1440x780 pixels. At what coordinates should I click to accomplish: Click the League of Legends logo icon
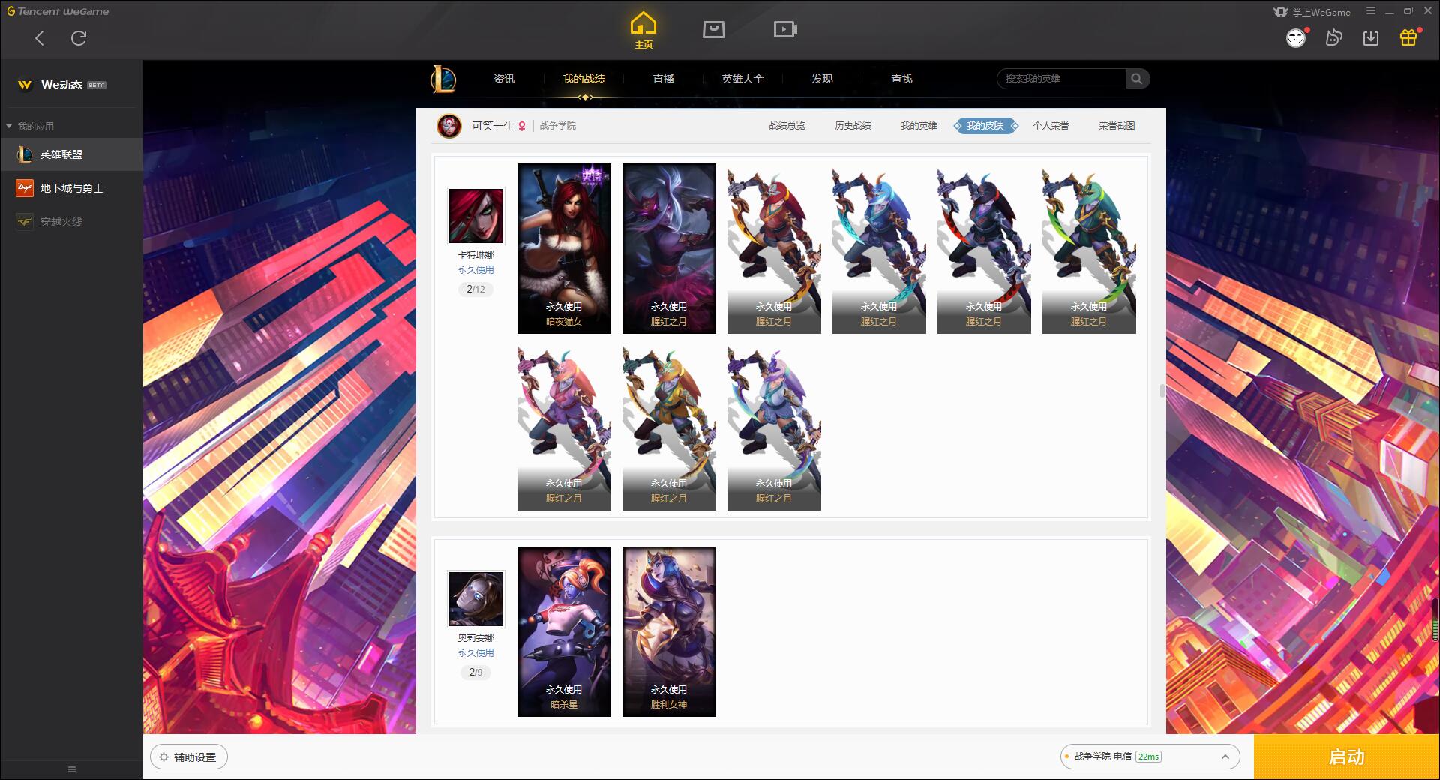tap(443, 79)
